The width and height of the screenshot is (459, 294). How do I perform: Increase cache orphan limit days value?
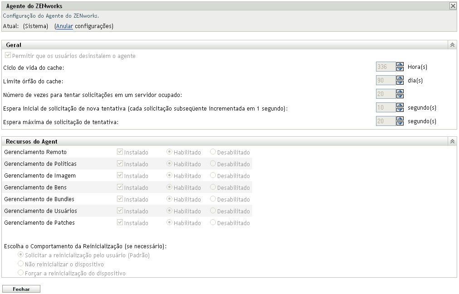pyautogui.click(x=400, y=78)
